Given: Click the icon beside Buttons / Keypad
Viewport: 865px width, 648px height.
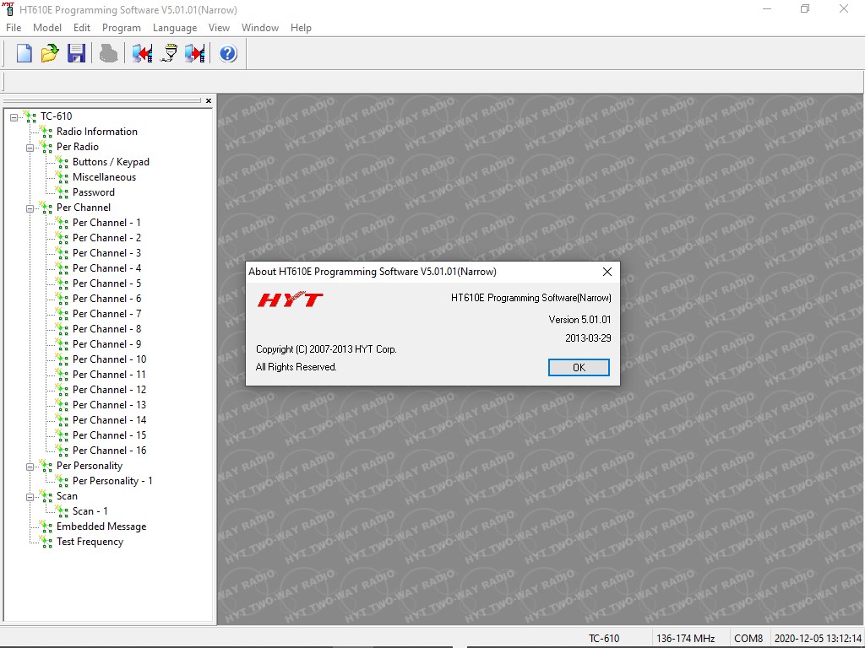Looking at the screenshot, I should tap(63, 162).
